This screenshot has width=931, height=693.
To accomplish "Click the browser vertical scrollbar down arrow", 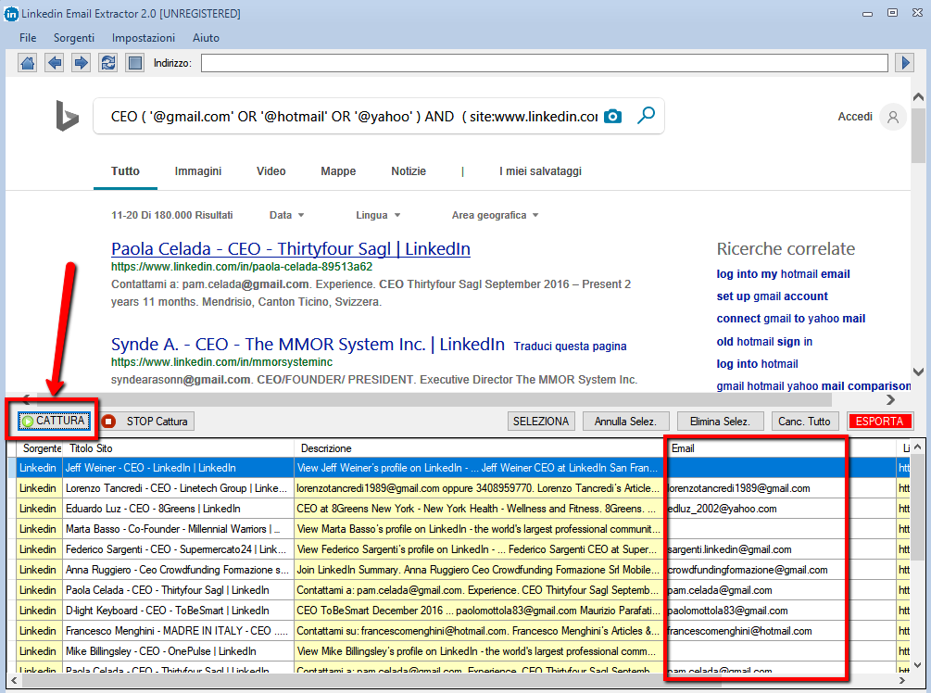I will pos(919,372).
